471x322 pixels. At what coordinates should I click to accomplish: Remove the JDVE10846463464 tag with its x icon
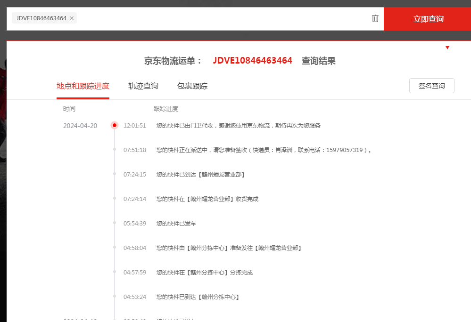click(x=72, y=18)
